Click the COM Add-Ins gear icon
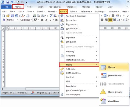 pyautogui.click(x=62, y=73)
